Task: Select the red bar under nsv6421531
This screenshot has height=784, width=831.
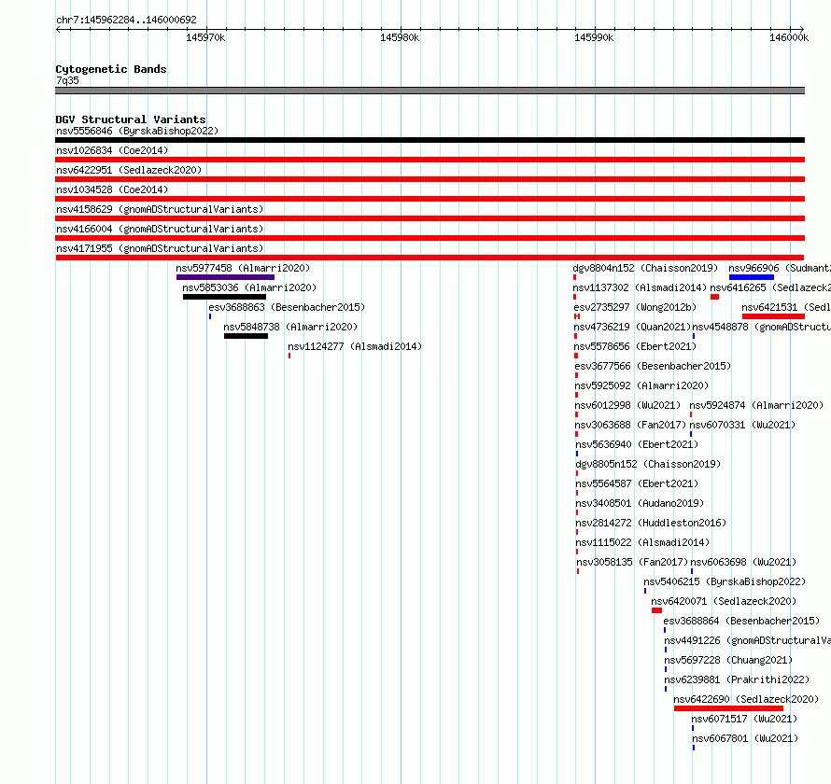Action: tap(774, 316)
